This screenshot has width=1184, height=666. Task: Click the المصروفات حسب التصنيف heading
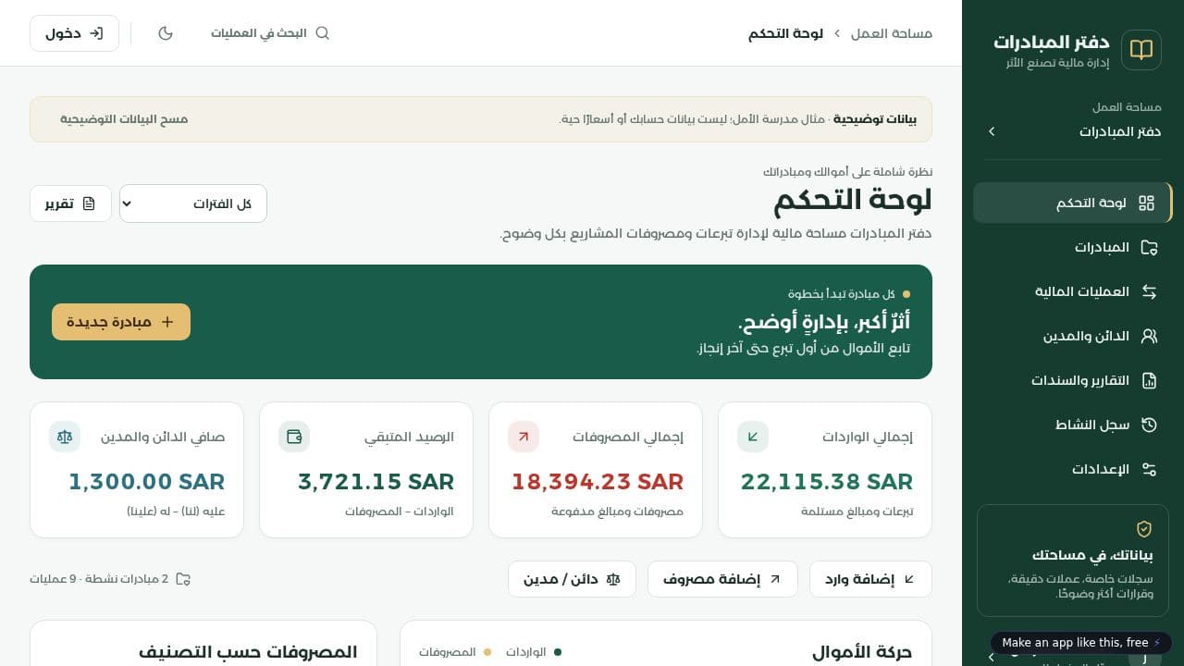(x=248, y=652)
